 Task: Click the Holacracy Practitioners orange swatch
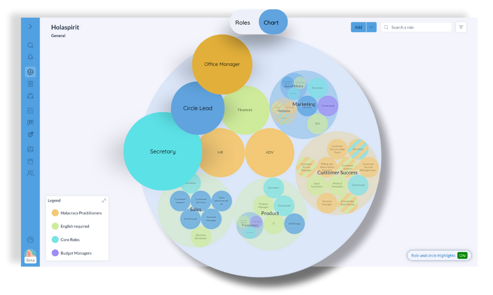[x=55, y=213]
